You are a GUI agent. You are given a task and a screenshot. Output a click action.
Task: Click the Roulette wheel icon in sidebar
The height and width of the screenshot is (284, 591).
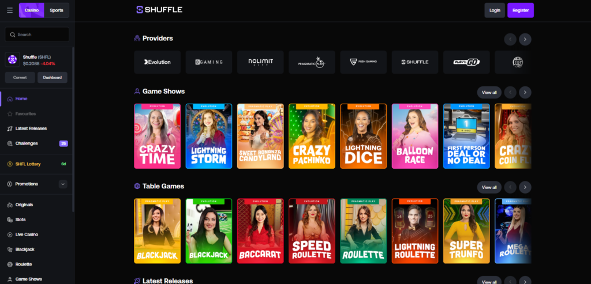10,264
